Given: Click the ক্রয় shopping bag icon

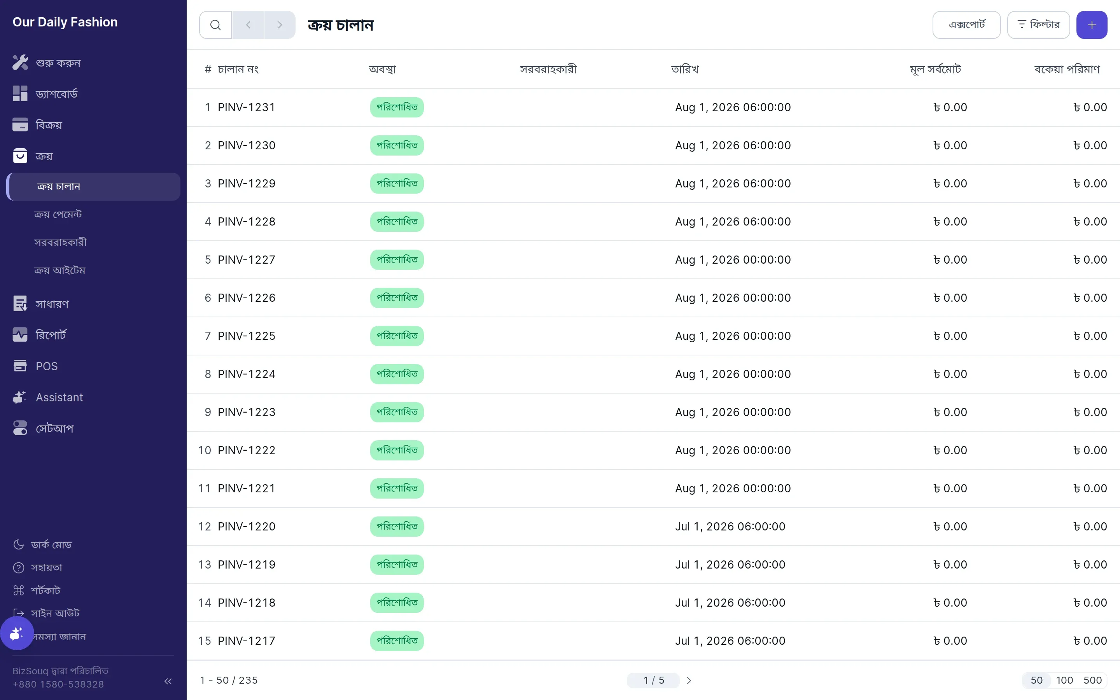Looking at the screenshot, I should pos(20,156).
